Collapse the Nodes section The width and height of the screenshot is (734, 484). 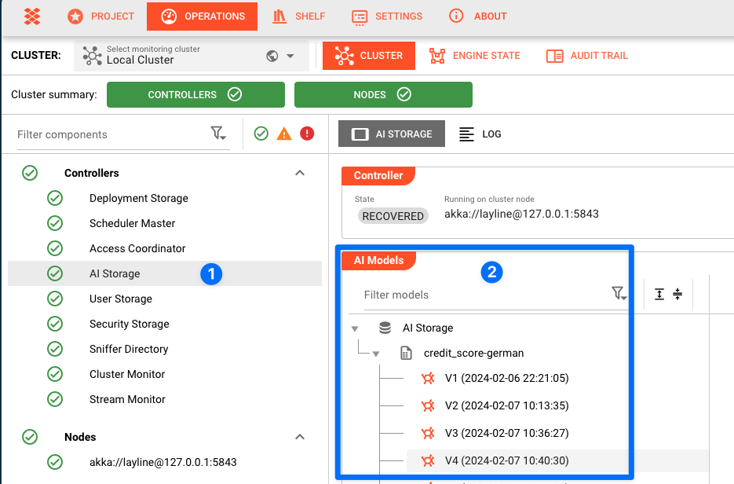299,437
